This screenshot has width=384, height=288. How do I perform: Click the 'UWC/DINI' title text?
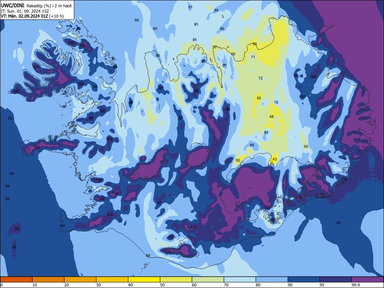tap(12, 6)
